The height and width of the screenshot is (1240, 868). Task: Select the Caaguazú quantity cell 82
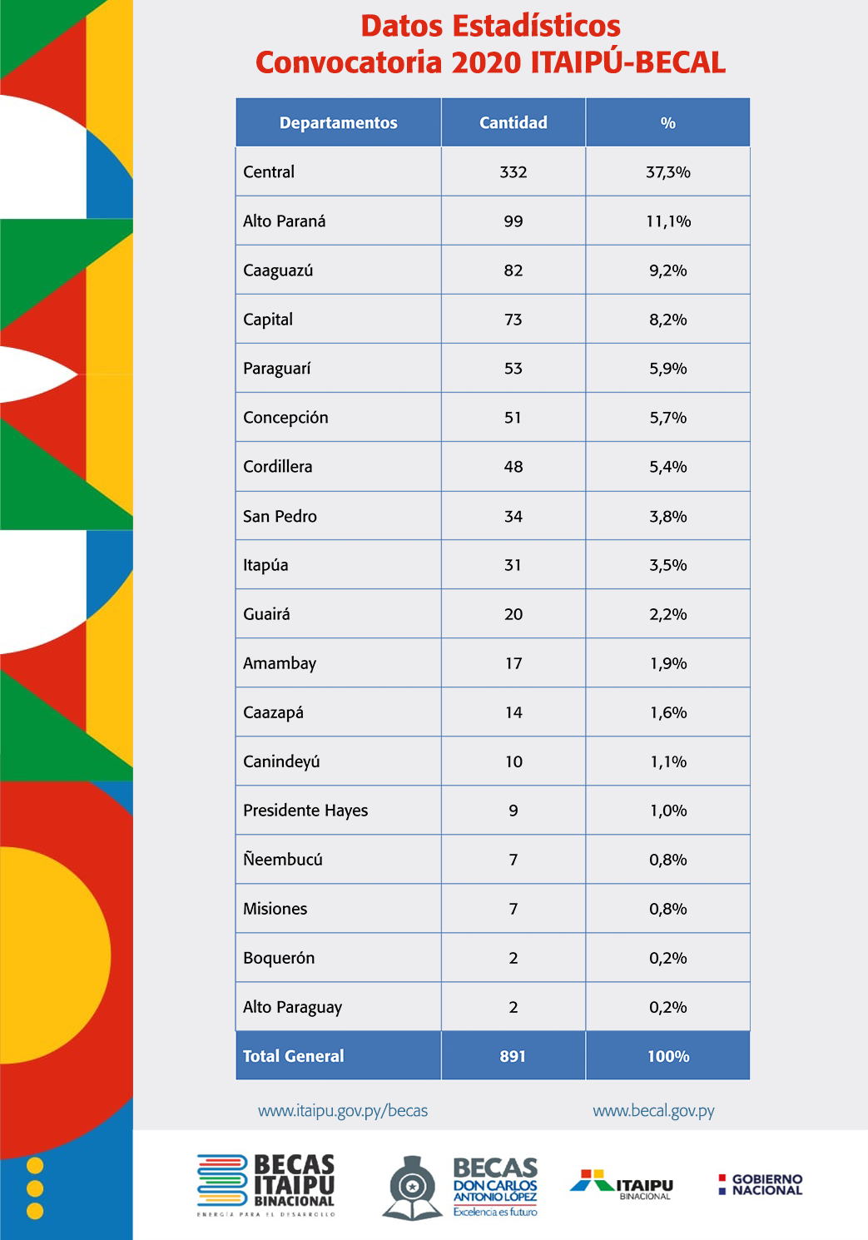(513, 270)
